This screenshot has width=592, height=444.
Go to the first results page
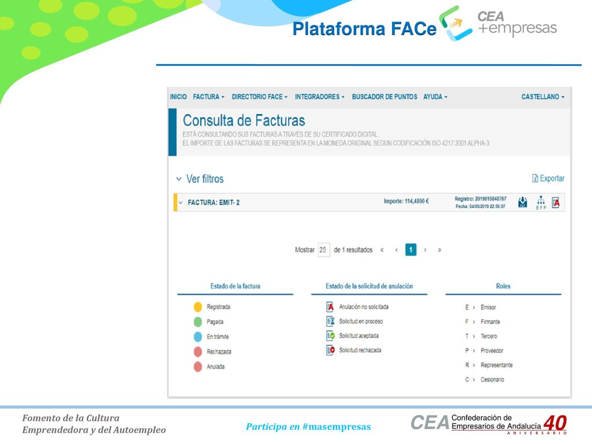(x=382, y=250)
